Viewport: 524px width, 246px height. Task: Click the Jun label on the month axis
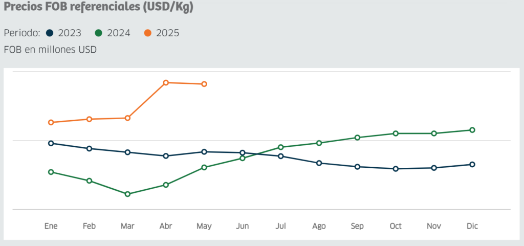pos(243,226)
